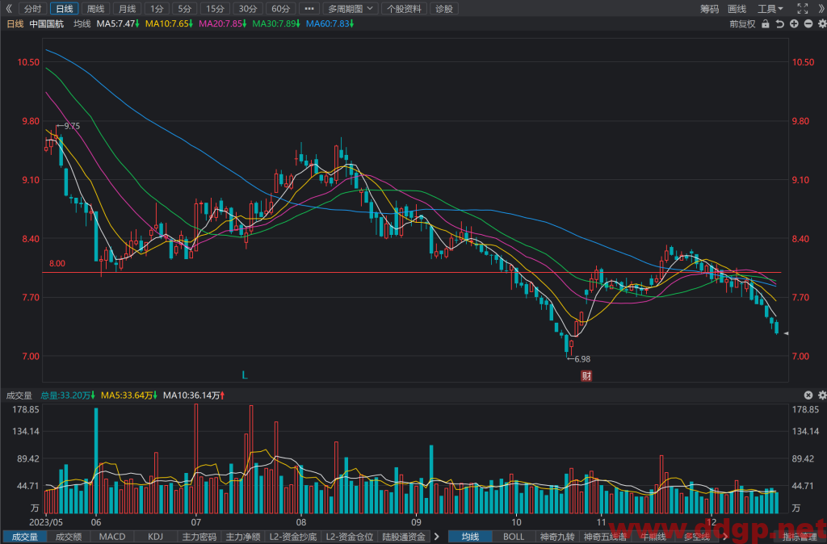Click volume MA10:36.14万 value
This screenshot has width=827, height=544.
coord(194,395)
